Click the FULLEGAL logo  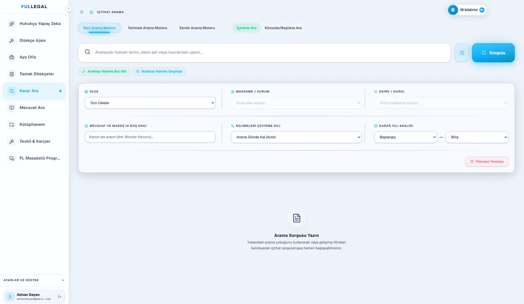tap(34, 7)
